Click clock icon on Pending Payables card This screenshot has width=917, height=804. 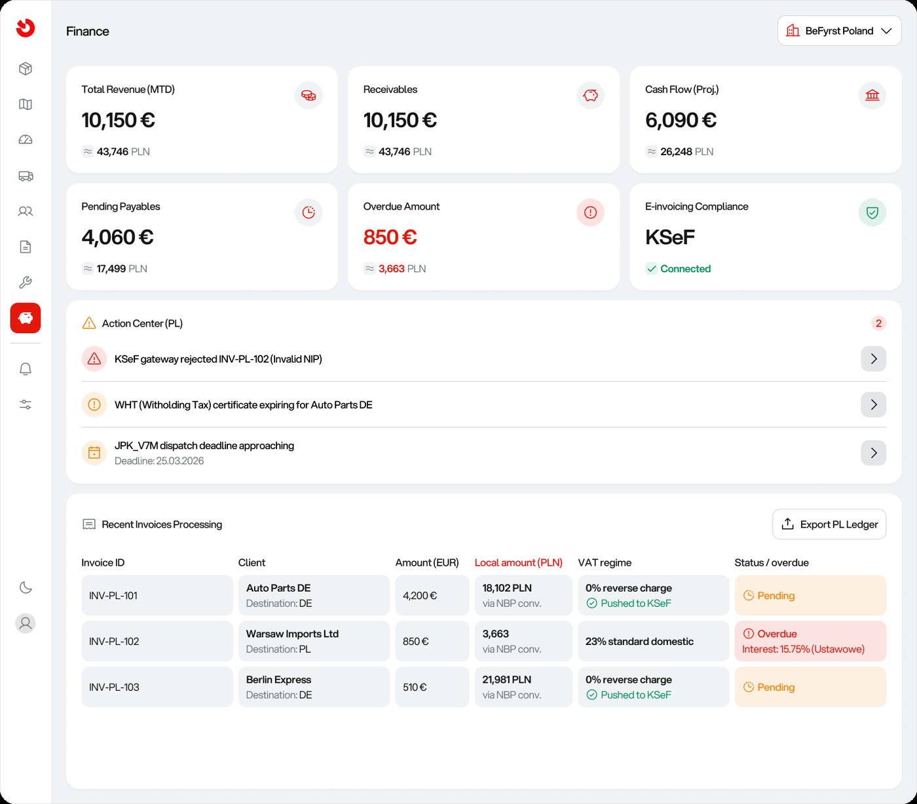(x=309, y=212)
